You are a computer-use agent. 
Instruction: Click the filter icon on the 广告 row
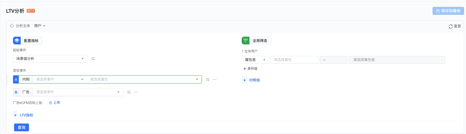coord(129,92)
